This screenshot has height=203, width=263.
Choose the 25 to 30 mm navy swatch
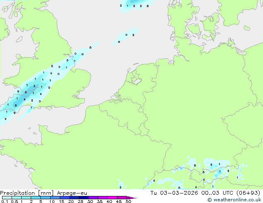(x=84, y=198)
